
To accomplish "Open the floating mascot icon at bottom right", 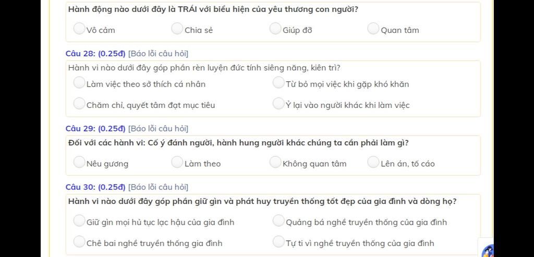I will tap(488, 251).
